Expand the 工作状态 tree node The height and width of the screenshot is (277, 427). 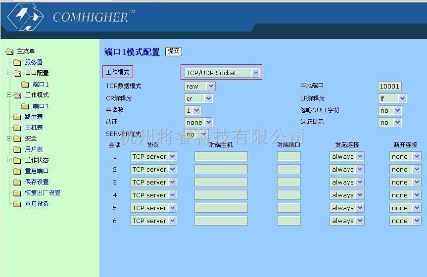coord(9,160)
